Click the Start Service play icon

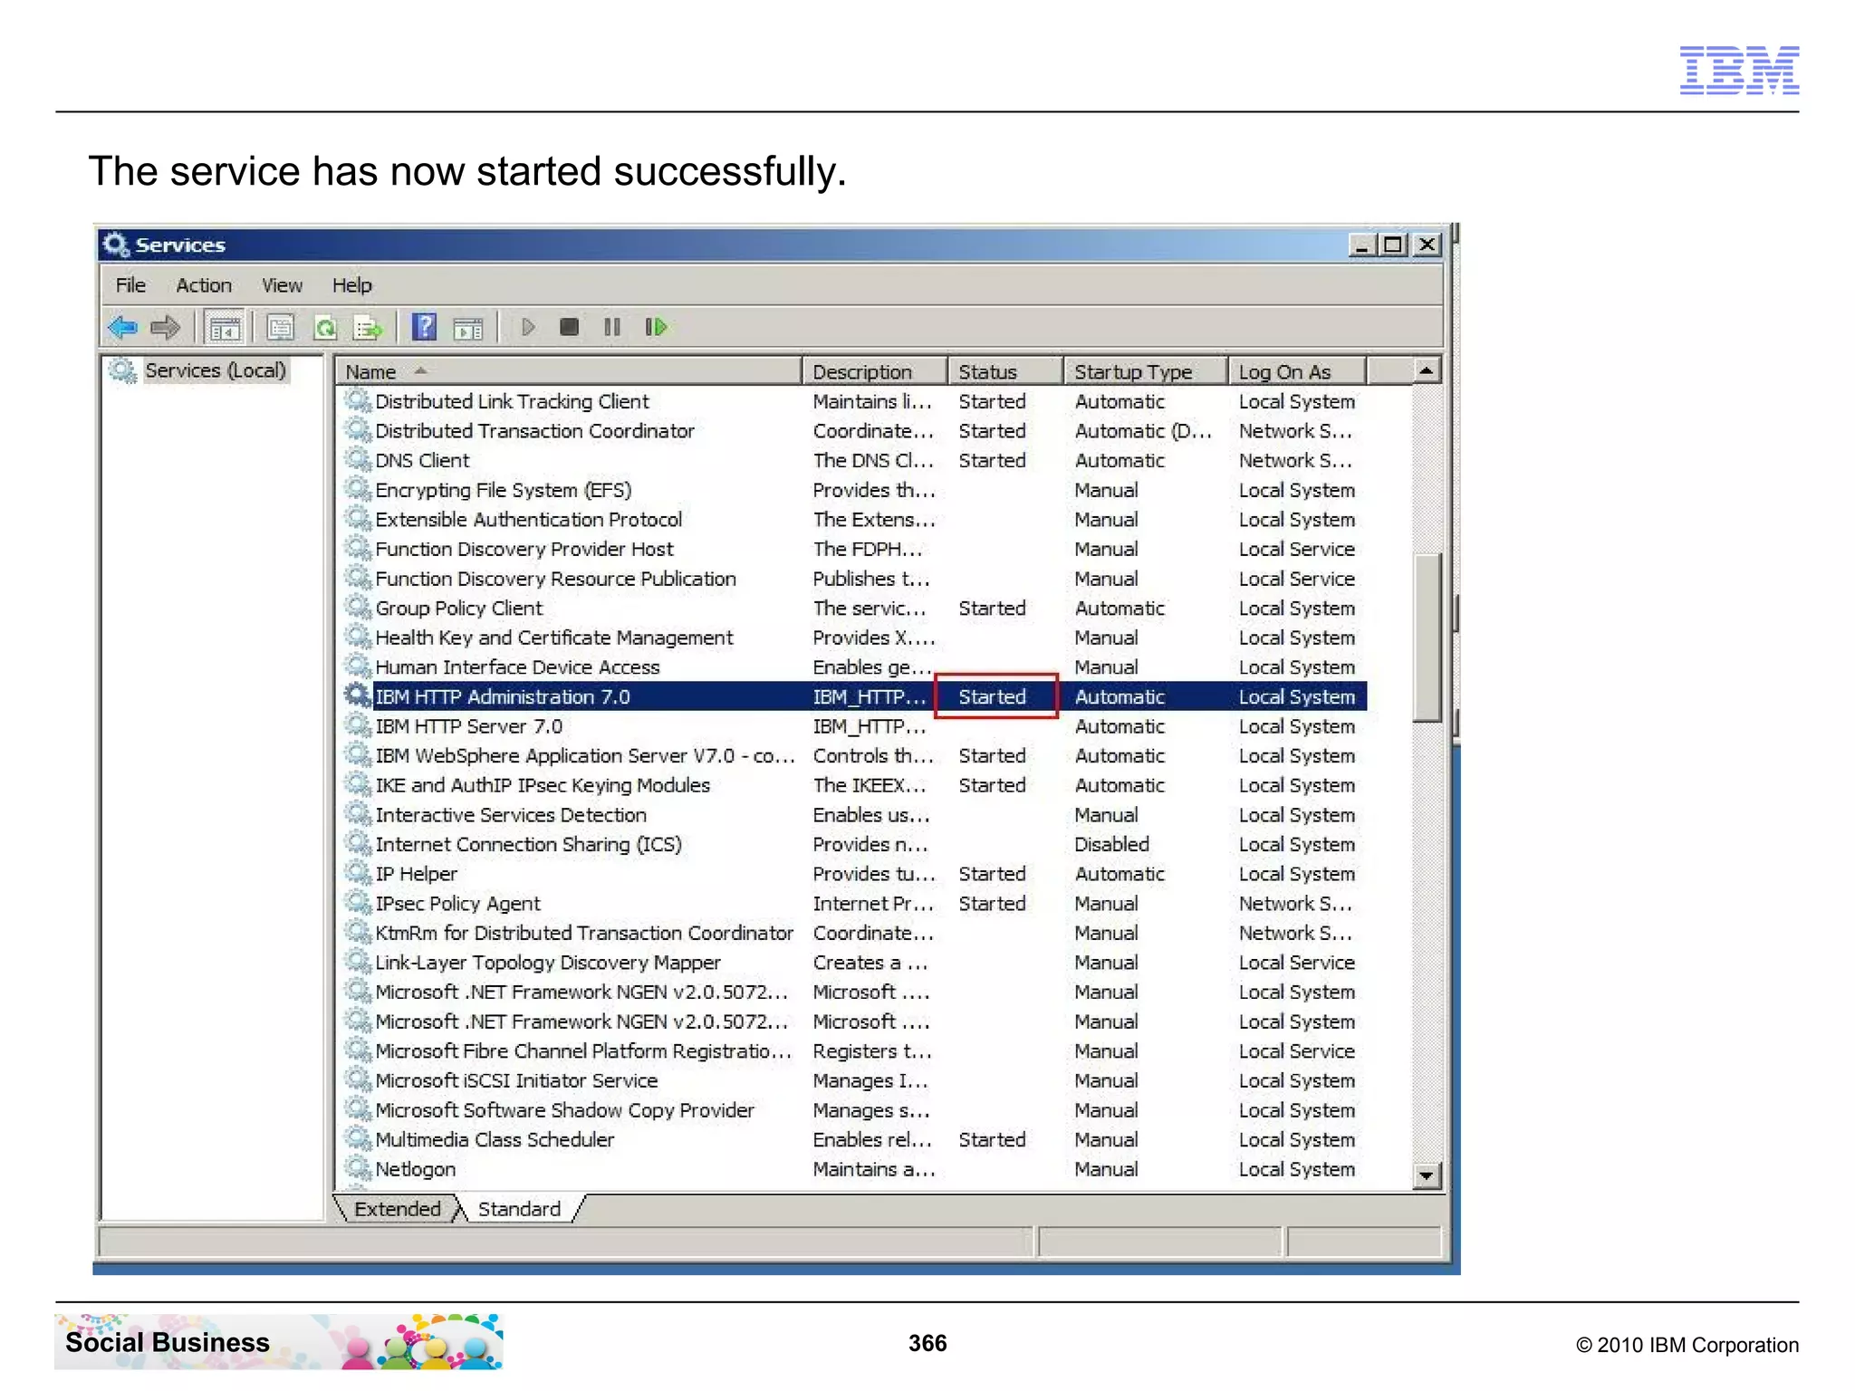coord(529,327)
